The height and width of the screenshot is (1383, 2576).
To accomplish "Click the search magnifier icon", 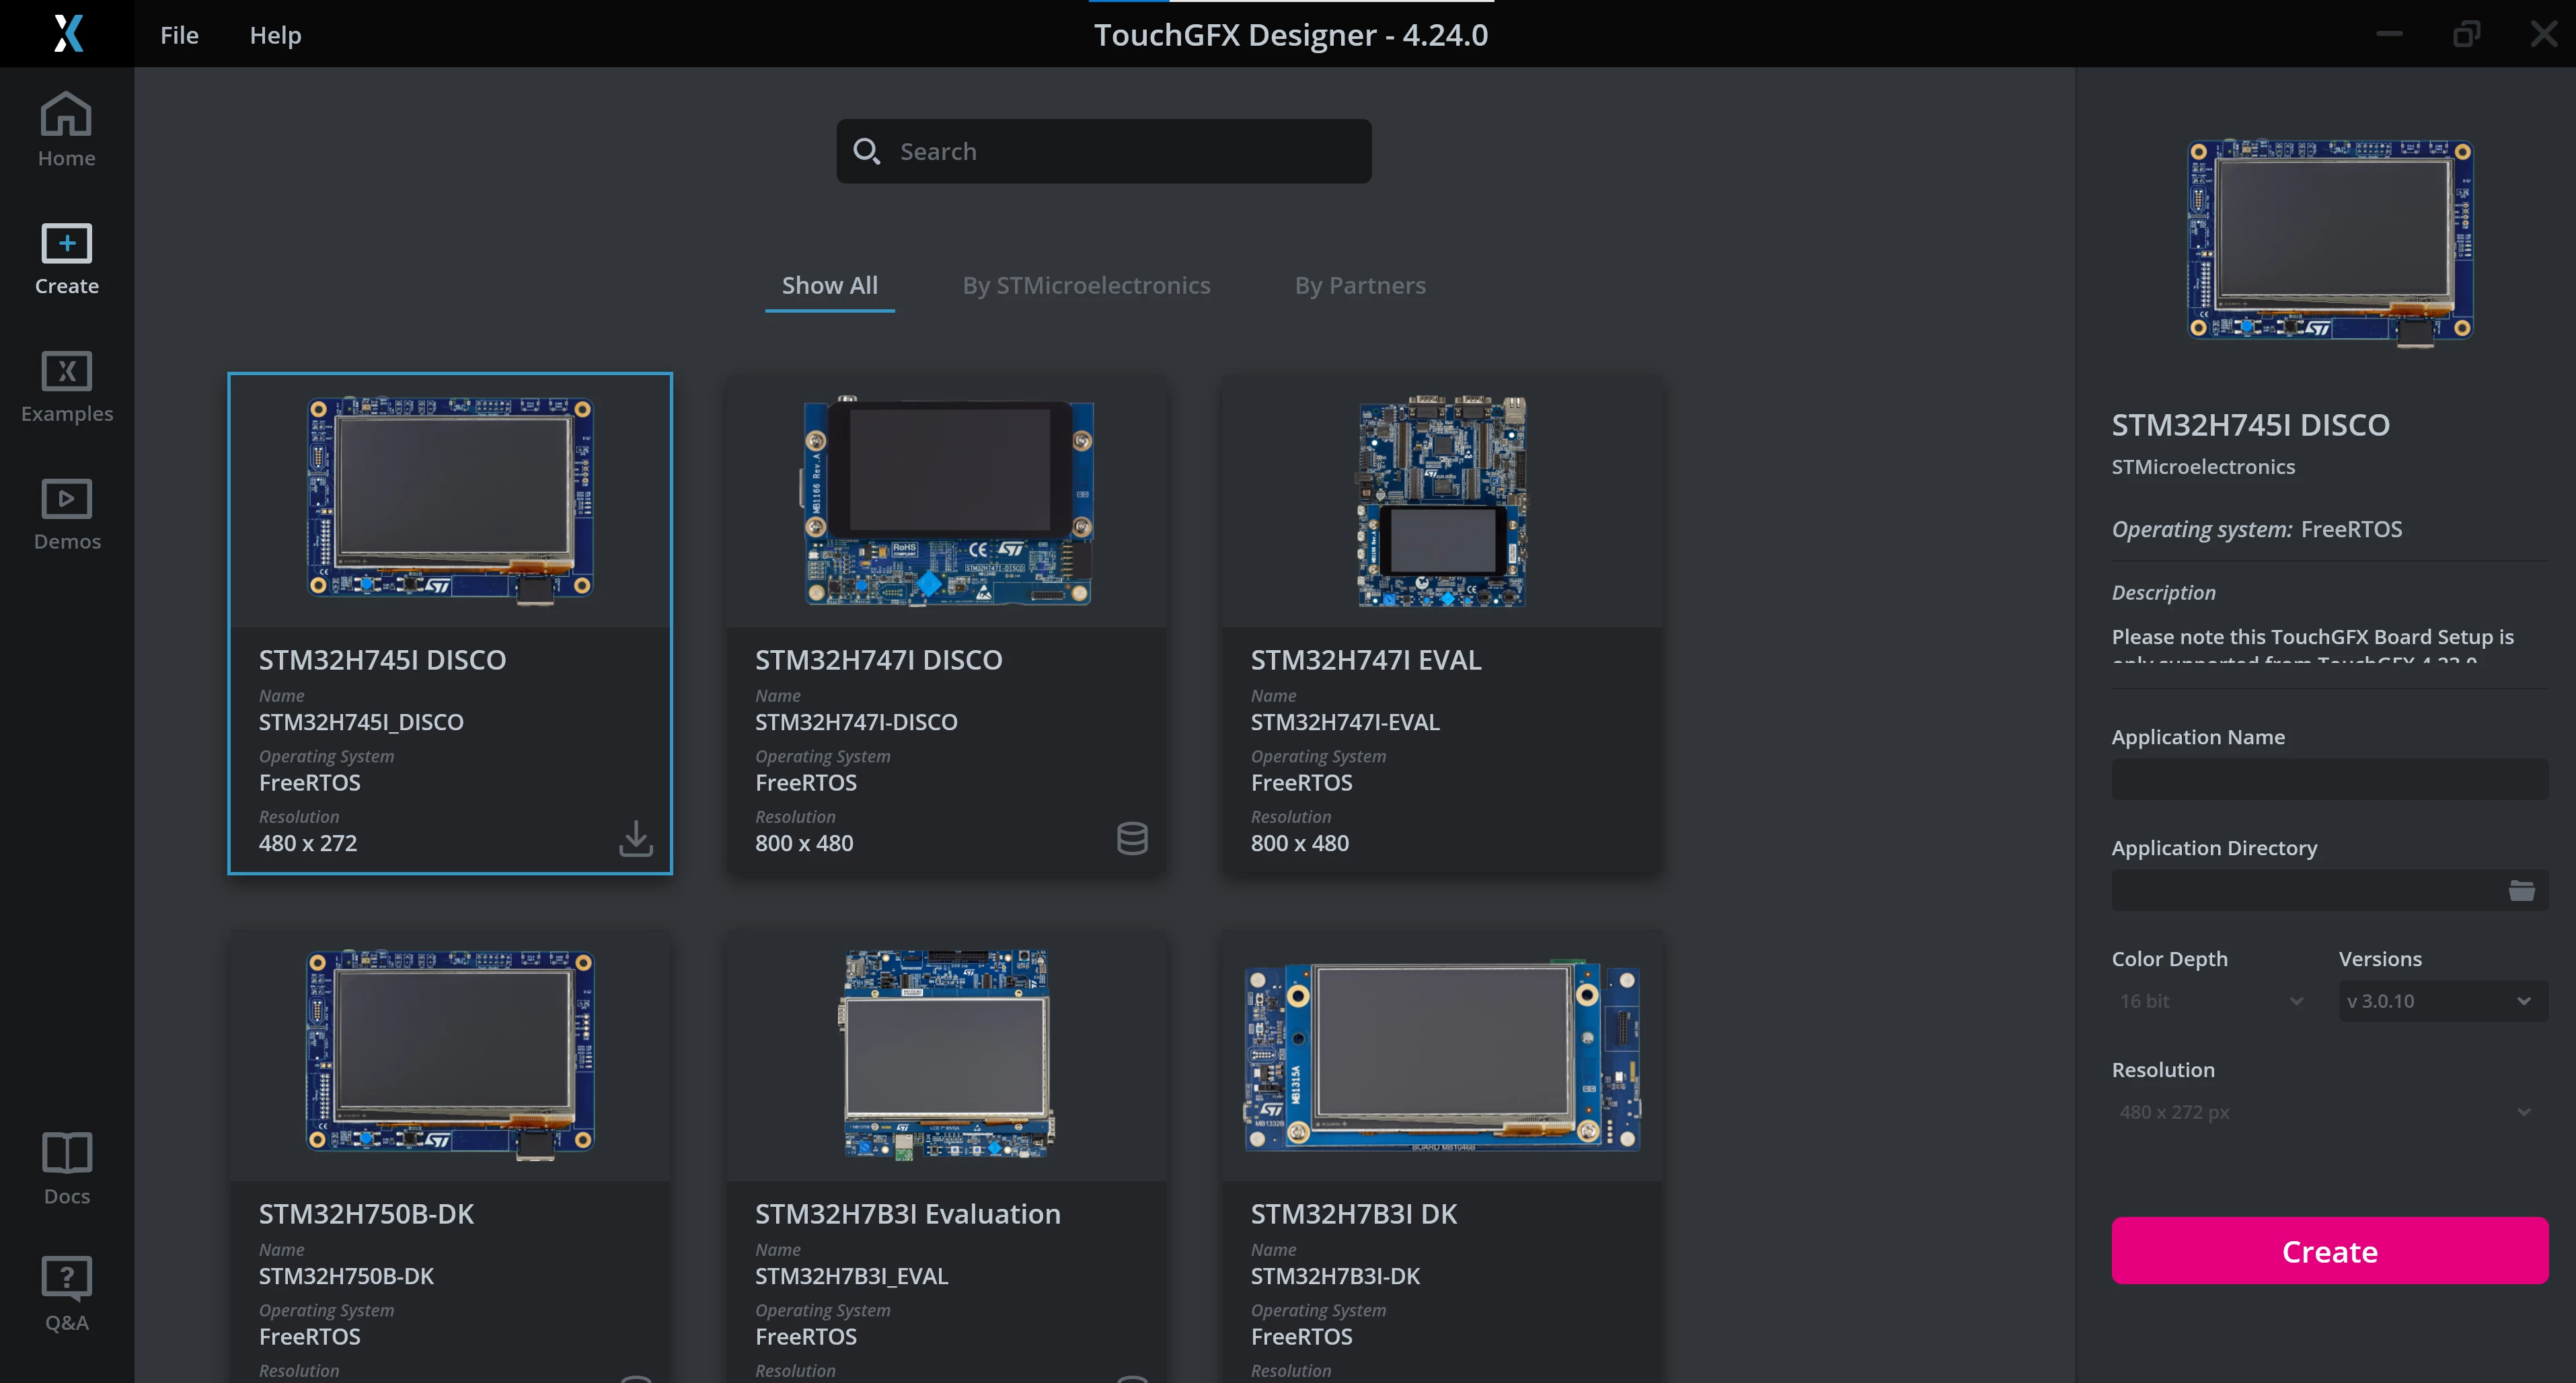I will (866, 151).
